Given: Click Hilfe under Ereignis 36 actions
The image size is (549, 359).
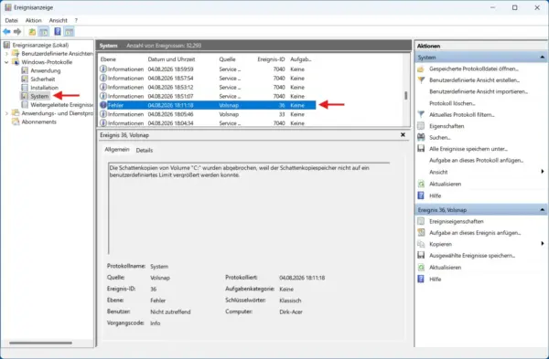Looking at the screenshot, I should (x=436, y=280).
